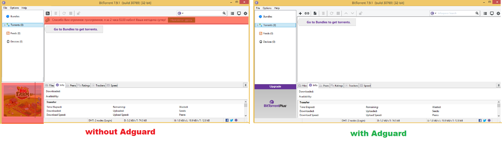Select Bundles in without-Adguard sidebar
The image size is (502, 144).
point(15,16)
